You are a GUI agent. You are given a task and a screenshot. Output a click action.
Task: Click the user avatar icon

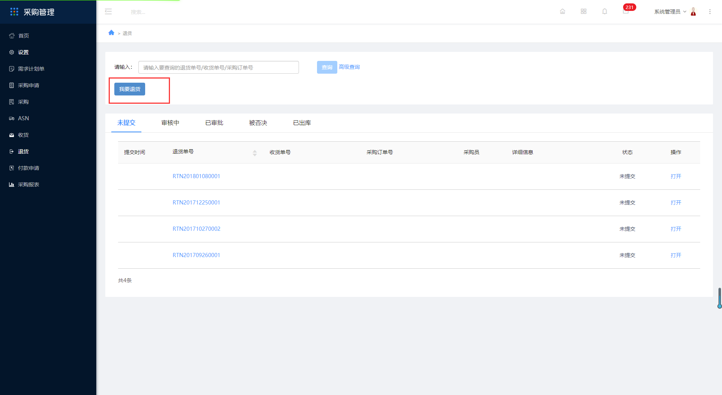tap(693, 12)
